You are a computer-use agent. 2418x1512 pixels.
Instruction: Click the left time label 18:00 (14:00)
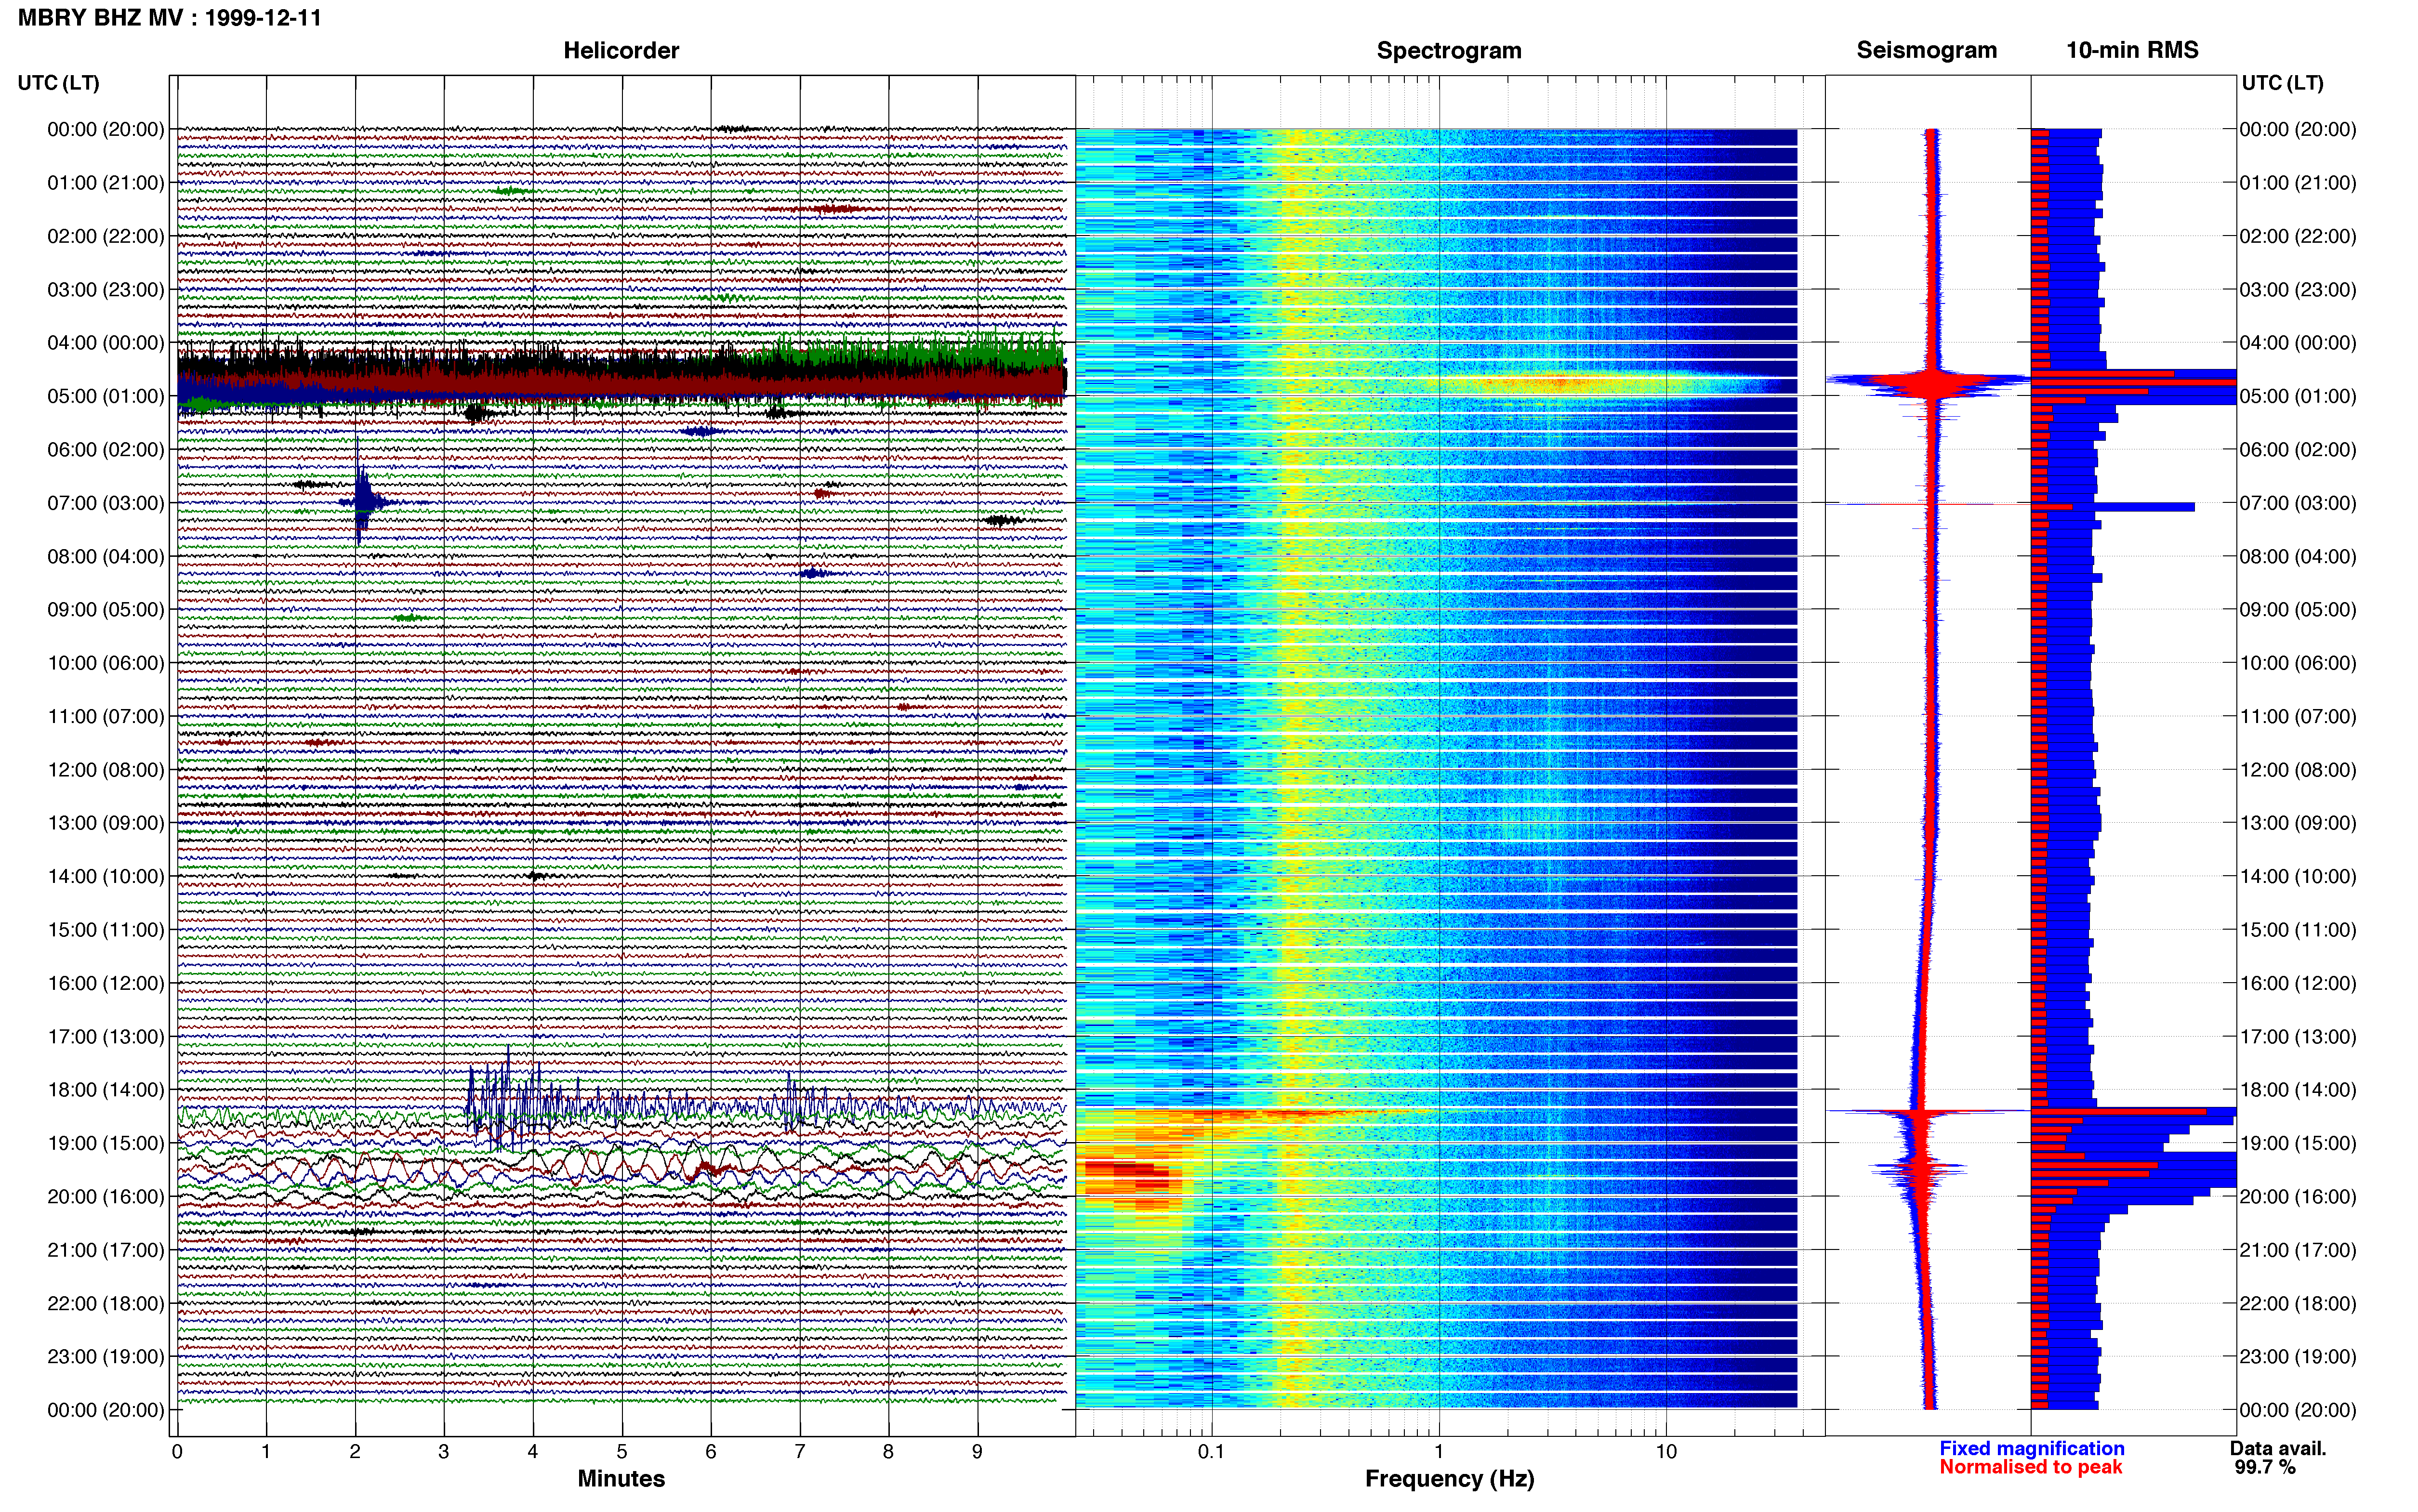[x=106, y=1090]
